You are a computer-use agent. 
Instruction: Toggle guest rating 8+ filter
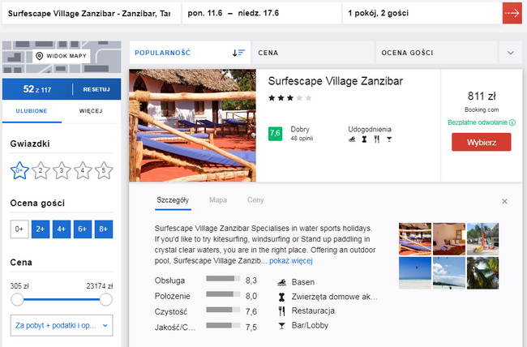tap(103, 229)
